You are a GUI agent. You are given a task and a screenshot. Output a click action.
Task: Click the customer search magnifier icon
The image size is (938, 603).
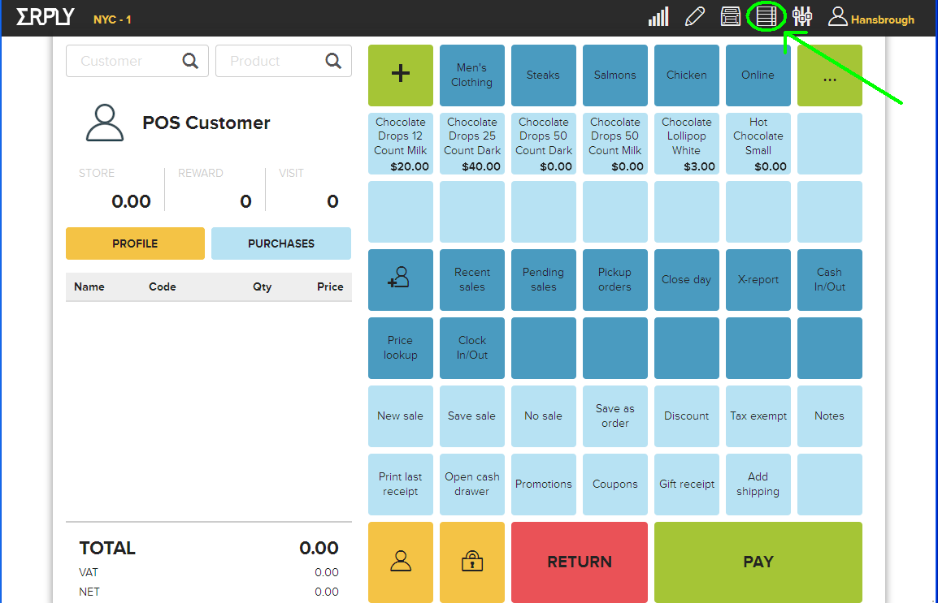pyautogui.click(x=190, y=61)
